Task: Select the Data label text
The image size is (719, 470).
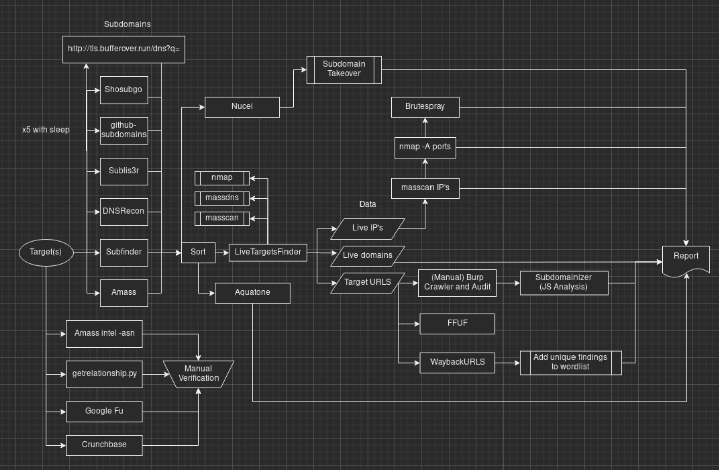Action: 368,204
